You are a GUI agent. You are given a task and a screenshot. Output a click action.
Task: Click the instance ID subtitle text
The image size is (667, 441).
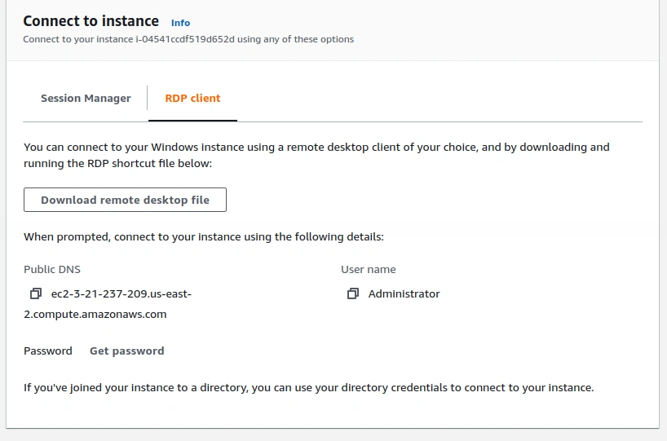tap(188, 39)
